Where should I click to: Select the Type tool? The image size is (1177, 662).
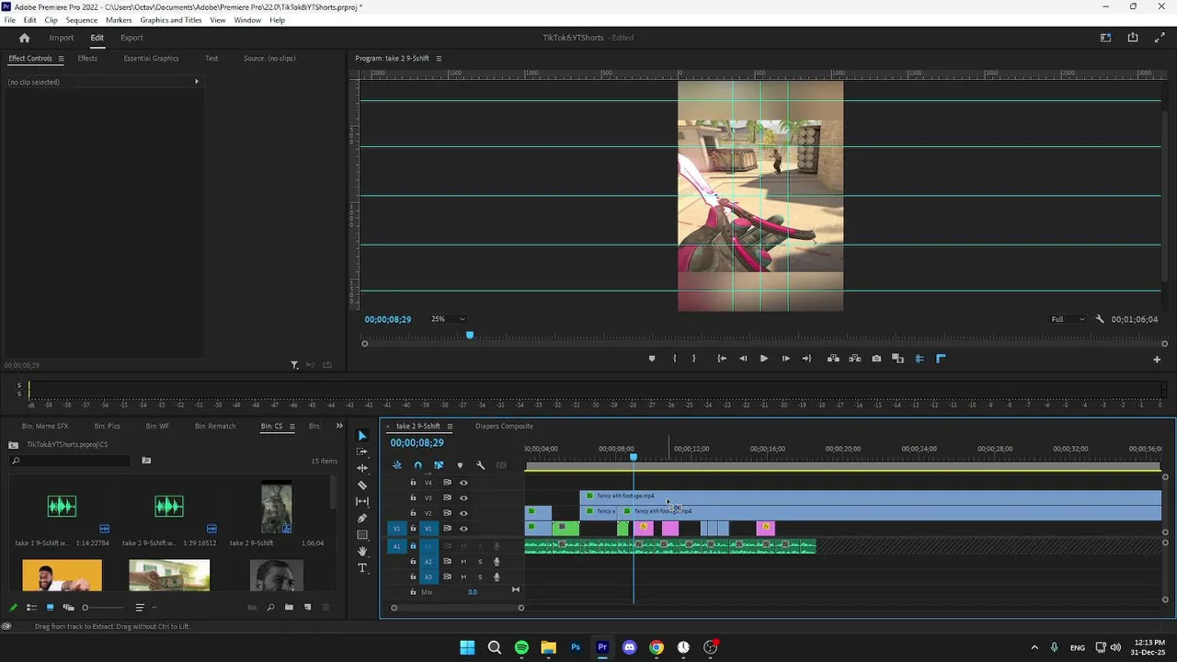point(362,567)
